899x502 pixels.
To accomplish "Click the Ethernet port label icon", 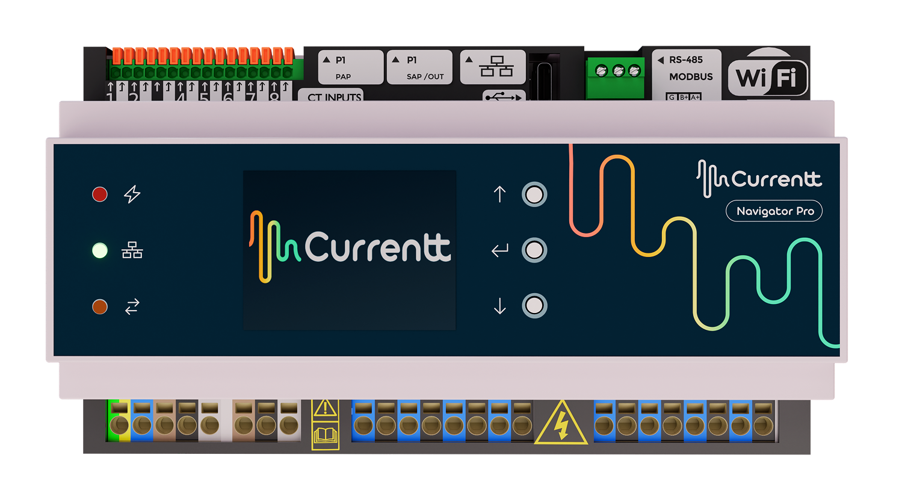I will pyautogui.click(x=495, y=67).
